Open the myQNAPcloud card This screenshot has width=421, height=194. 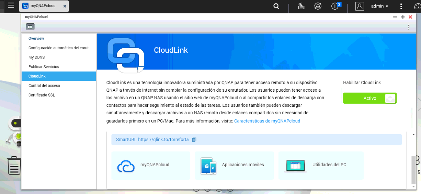151,166
